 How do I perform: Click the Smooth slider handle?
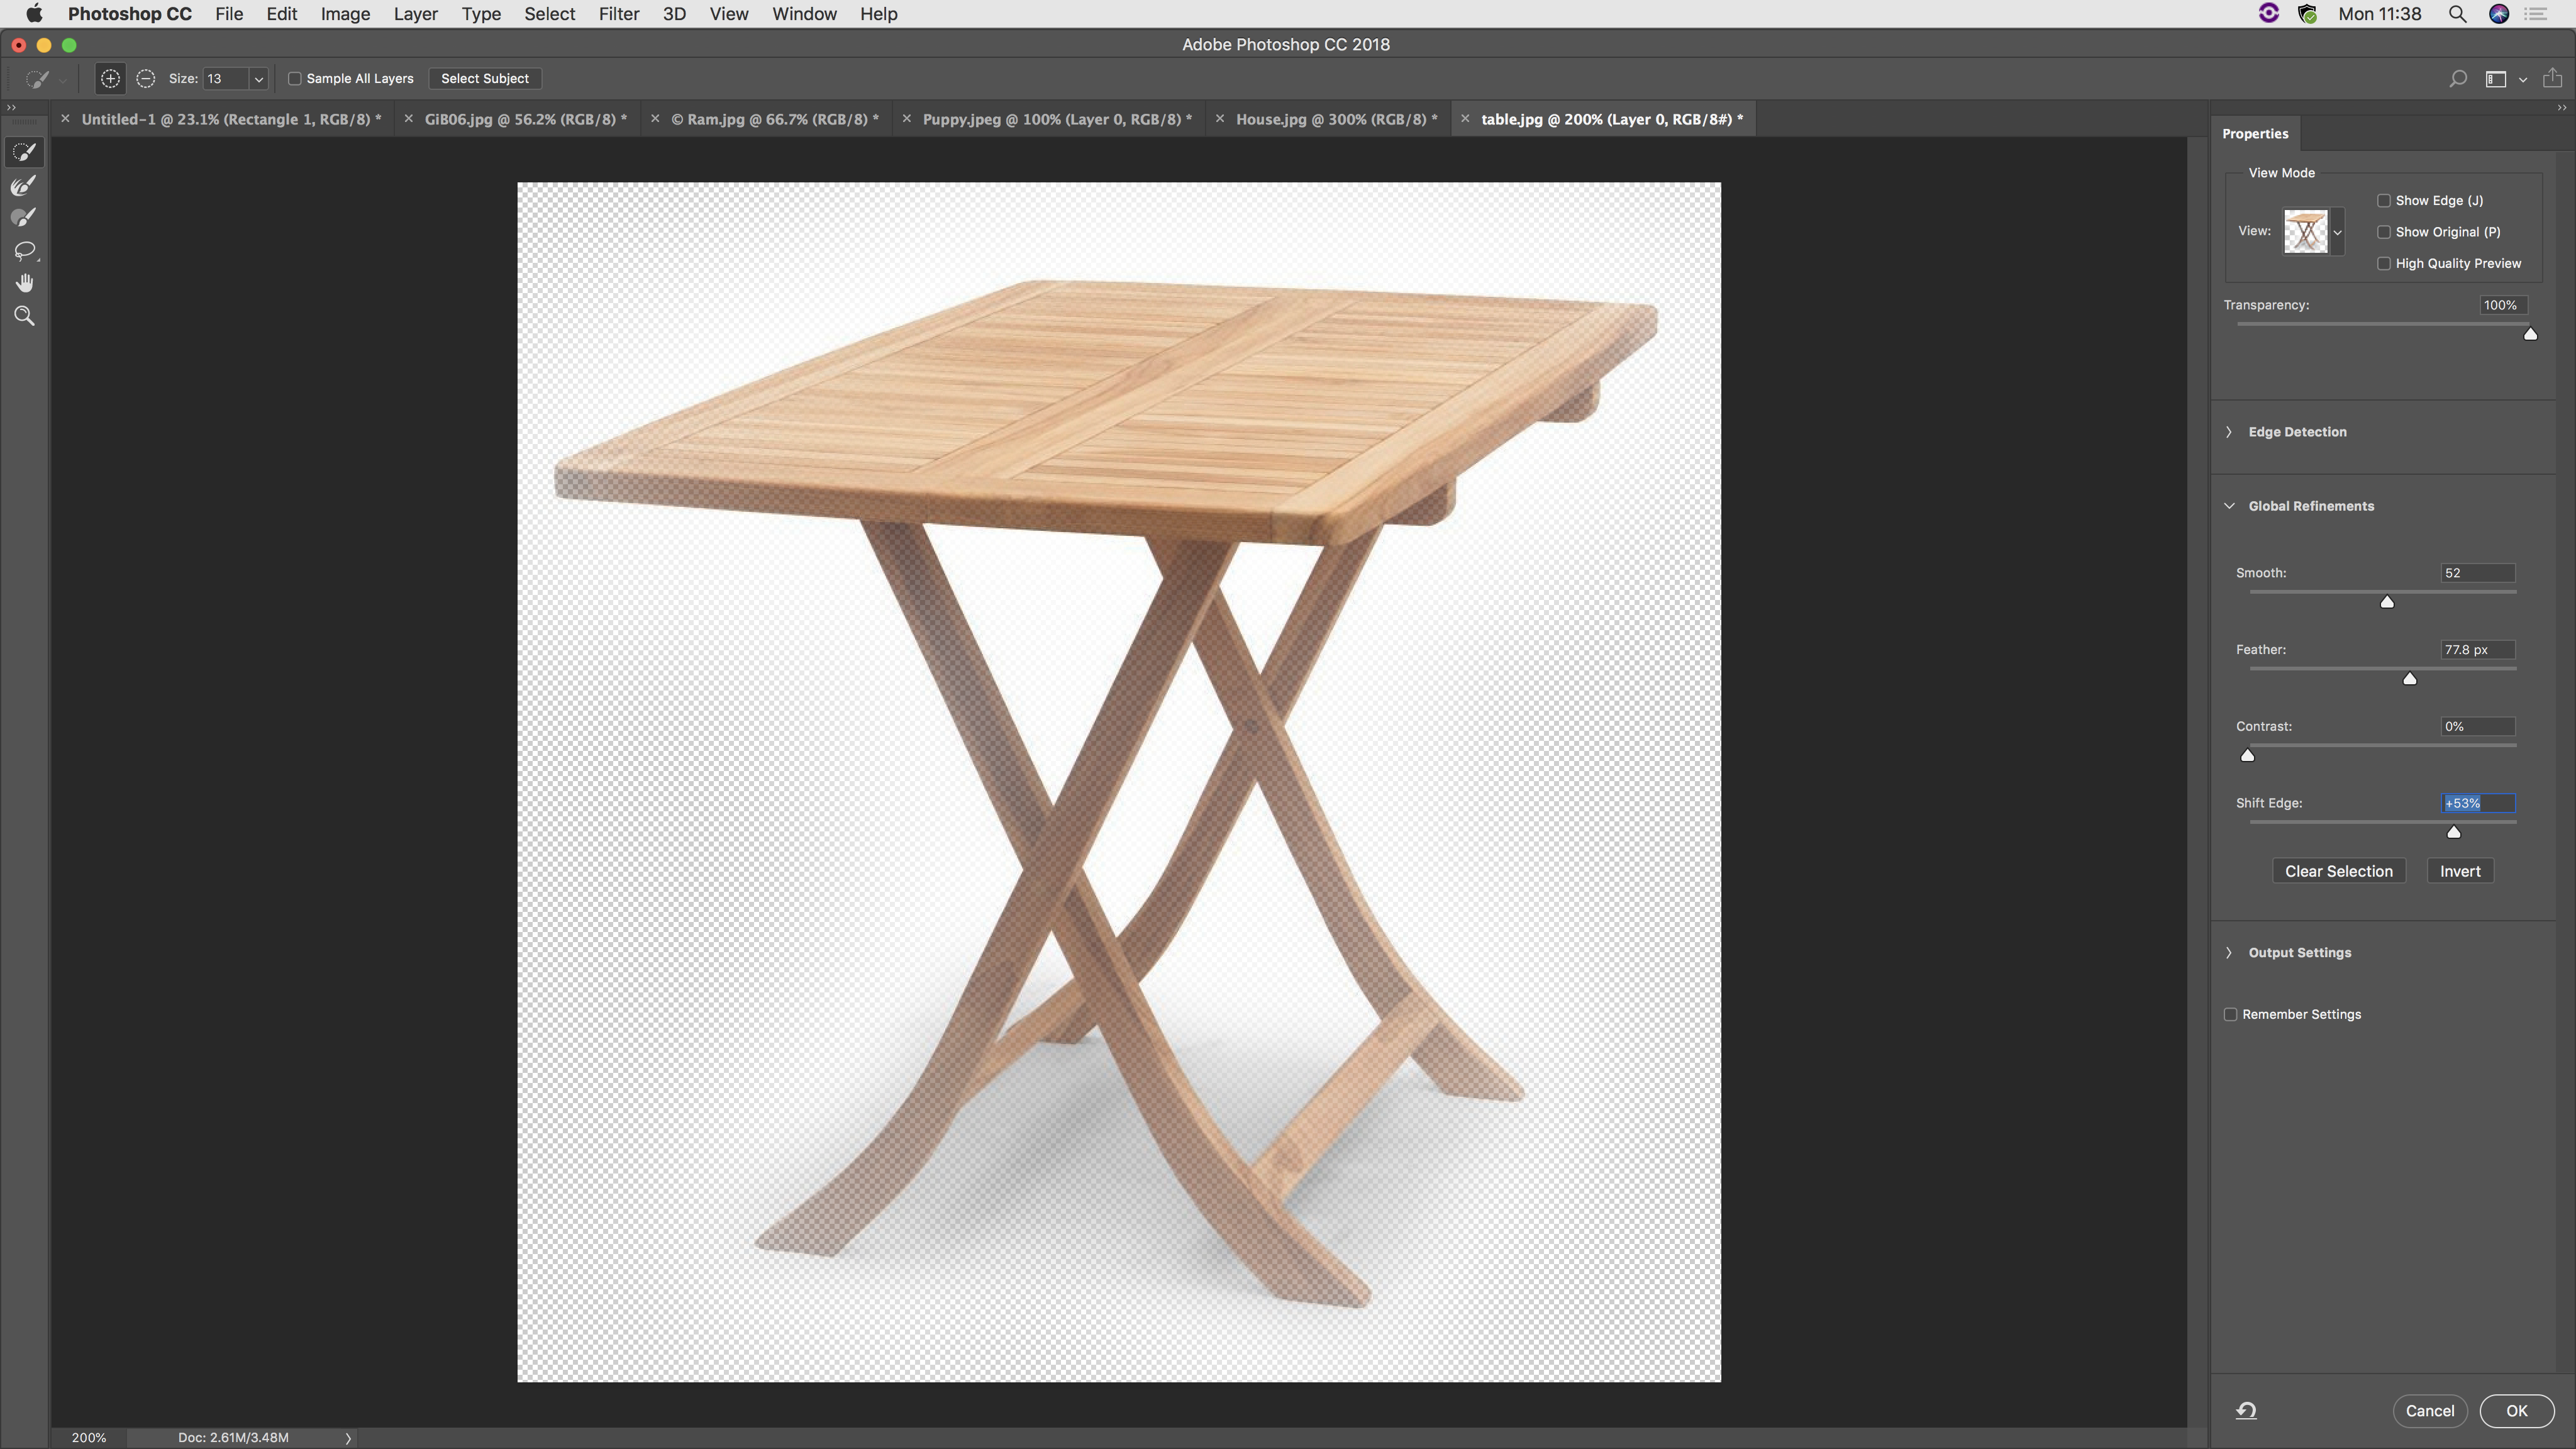[x=2387, y=602]
